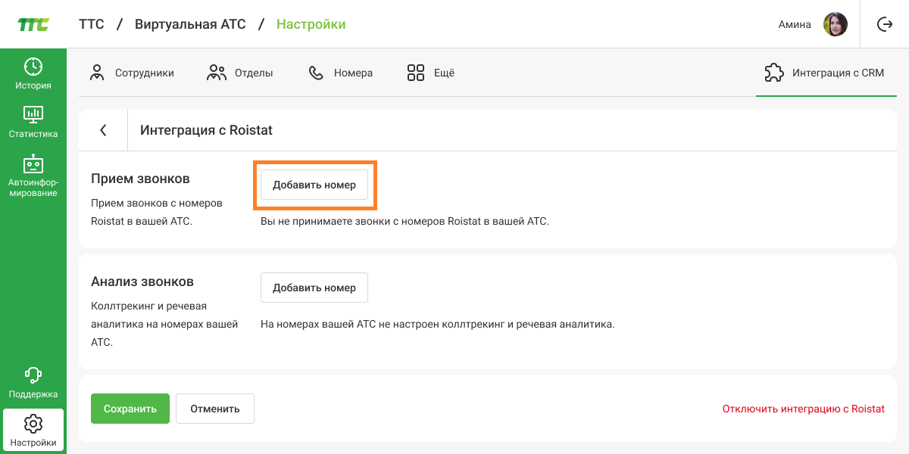The width and height of the screenshot is (909, 454).
Task: Click the Сотрудники person icon
Action: (x=97, y=73)
